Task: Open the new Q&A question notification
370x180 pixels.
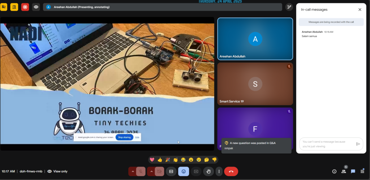Action: pyautogui.click(x=256, y=146)
